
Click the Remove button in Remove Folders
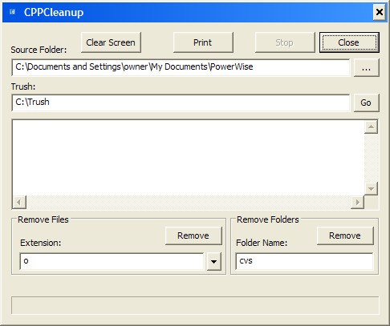[x=345, y=235]
